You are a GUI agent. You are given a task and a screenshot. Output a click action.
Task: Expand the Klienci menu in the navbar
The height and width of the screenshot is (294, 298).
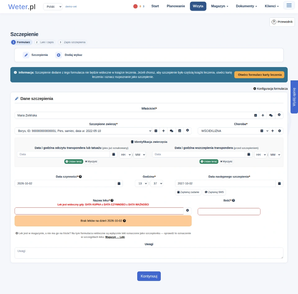point(272,6)
